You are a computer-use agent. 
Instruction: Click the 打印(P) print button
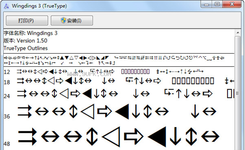(x=27, y=20)
